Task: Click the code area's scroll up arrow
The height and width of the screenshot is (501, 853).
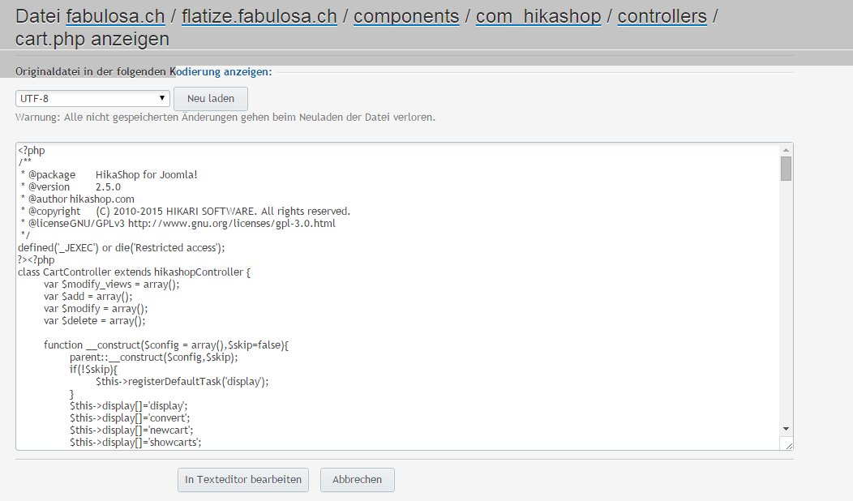Action: coord(786,150)
